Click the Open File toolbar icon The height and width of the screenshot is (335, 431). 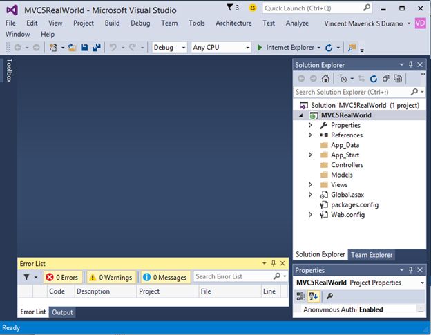coord(72,48)
